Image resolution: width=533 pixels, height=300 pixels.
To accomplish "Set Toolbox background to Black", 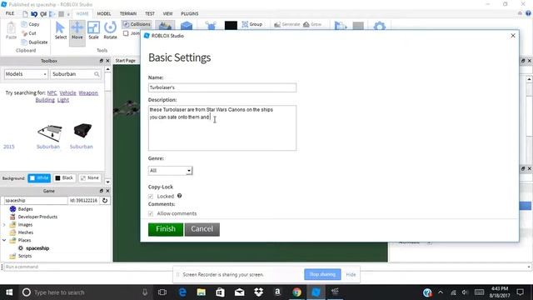I will tap(64, 177).
